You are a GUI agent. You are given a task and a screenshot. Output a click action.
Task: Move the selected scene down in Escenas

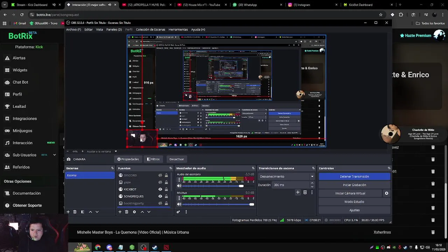97,212
